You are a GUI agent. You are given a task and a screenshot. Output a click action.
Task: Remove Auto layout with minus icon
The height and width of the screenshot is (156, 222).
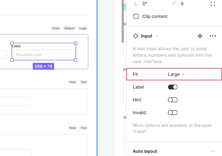(213, 151)
